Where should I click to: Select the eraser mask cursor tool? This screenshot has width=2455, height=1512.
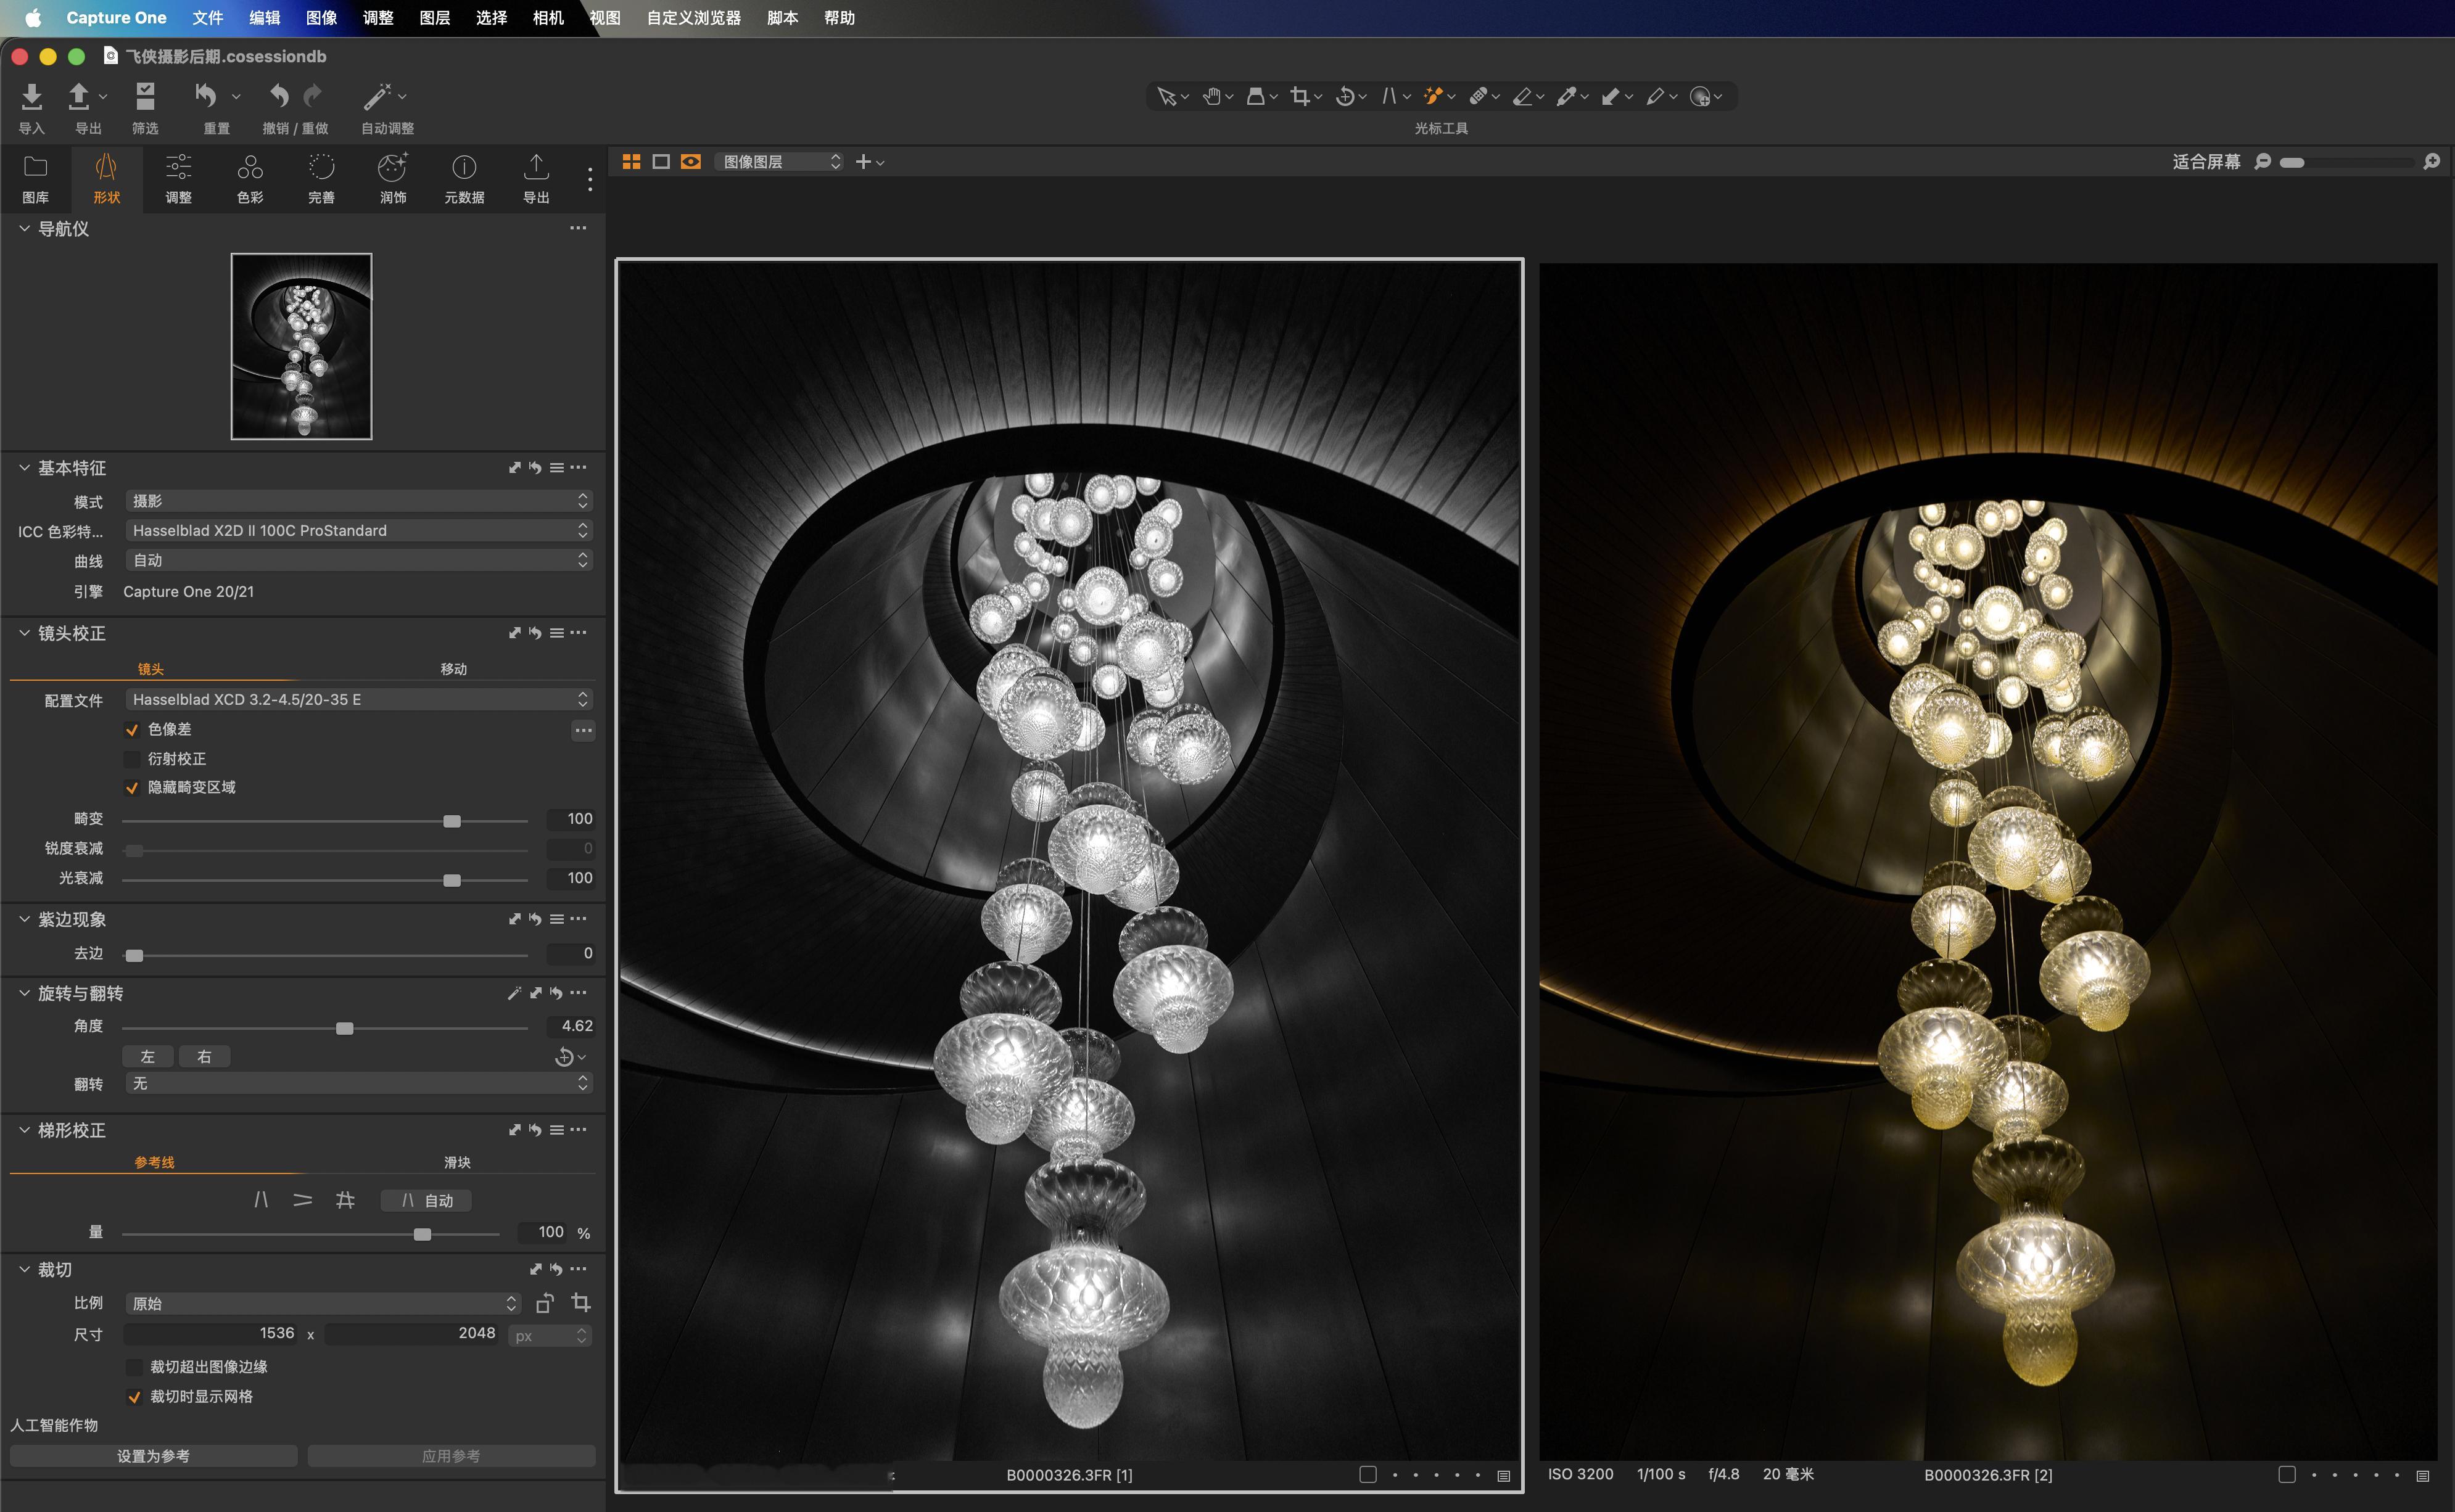click(x=1522, y=96)
